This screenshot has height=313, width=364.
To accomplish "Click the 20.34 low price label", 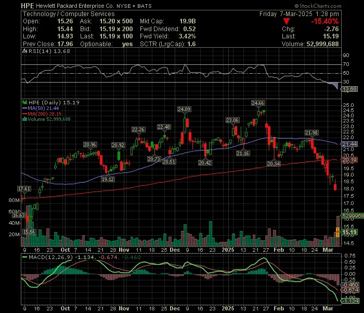I will [274, 164].
